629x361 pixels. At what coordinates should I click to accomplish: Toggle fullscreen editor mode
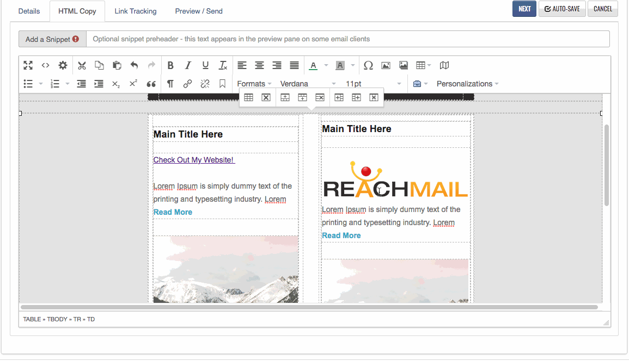[x=28, y=65]
